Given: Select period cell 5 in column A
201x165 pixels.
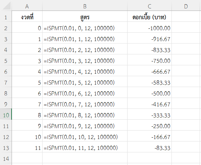Looking at the screenshot, I should click(27, 81).
